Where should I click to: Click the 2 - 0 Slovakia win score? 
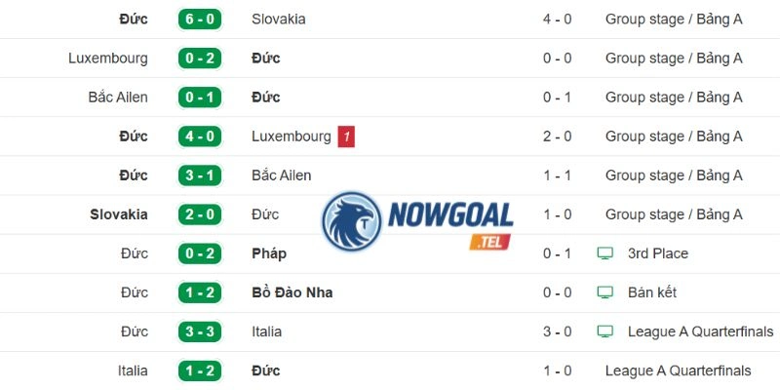pyautogui.click(x=200, y=214)
